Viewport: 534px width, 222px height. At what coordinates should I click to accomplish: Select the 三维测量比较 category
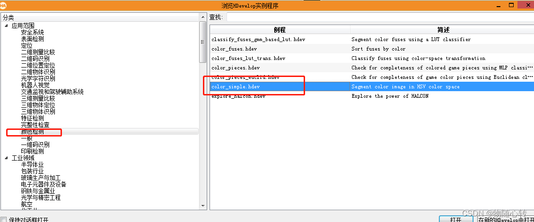38,99
